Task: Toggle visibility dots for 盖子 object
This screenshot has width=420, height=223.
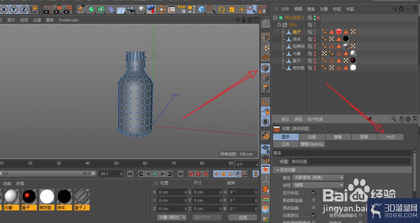Action: (x=315, y=61)
